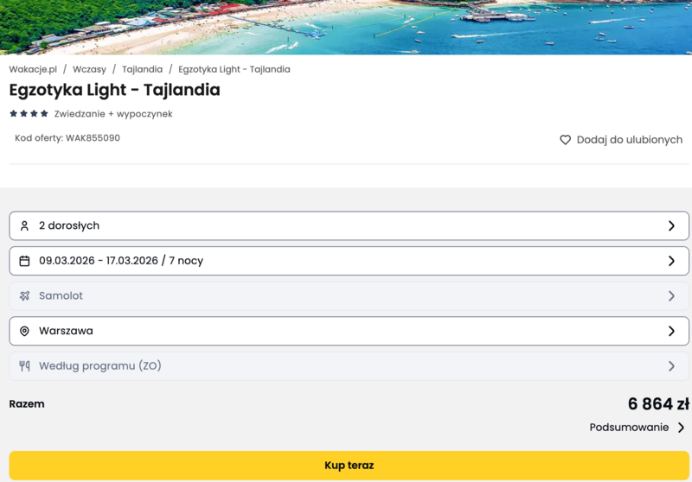Navigate to Tajlandia breadcrumb
The width and height of the screenshot is (692, 482).
click(x=142, y=69)
